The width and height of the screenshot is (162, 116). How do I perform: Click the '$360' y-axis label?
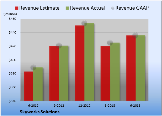12,87
